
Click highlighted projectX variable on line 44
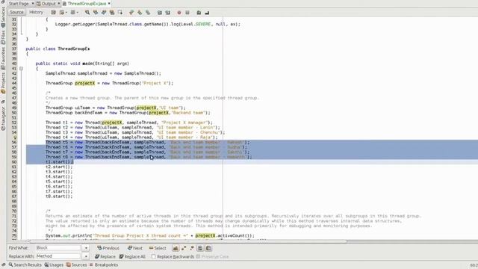pos(84,83)
